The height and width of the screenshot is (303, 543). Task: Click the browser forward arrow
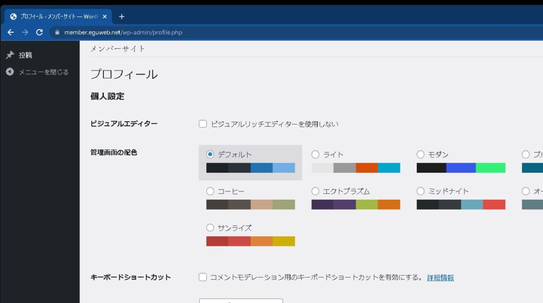coord(25,32)
